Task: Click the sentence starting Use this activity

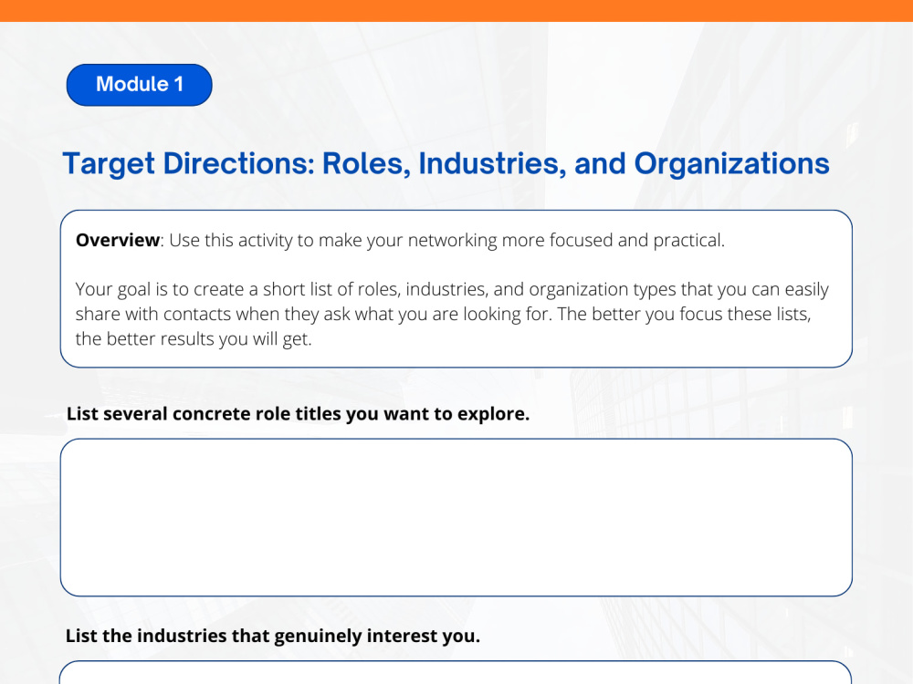Action: pos(446,240)
